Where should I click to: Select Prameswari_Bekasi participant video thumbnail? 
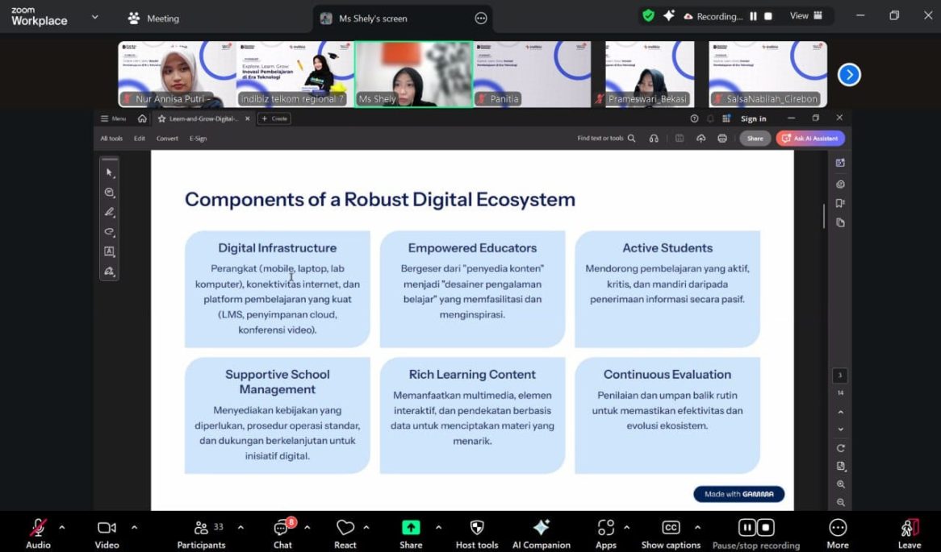pyautogui.click(x=650, y=74)
